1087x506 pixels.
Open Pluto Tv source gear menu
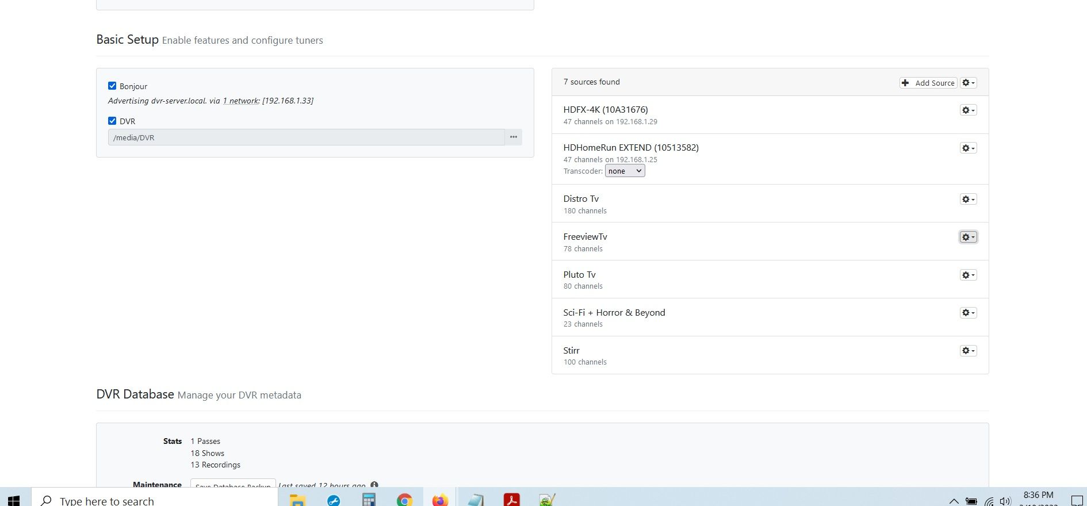[969, 275]
